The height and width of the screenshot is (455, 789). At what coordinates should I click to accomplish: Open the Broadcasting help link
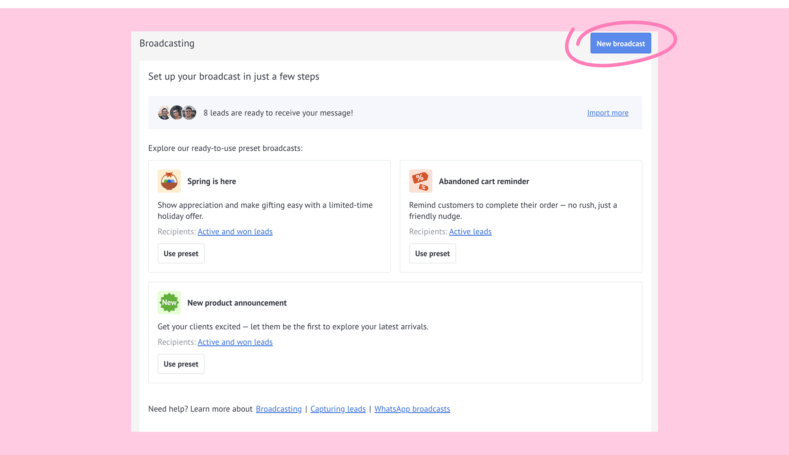pos(279,409)
